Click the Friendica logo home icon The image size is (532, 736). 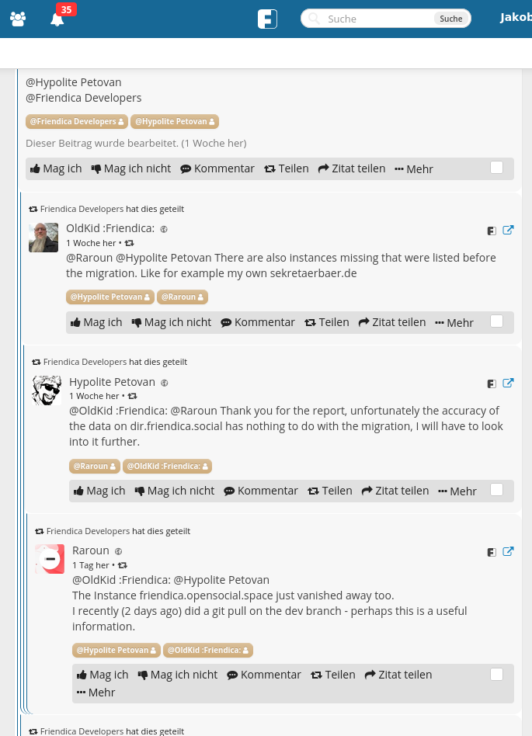(267, 19)
